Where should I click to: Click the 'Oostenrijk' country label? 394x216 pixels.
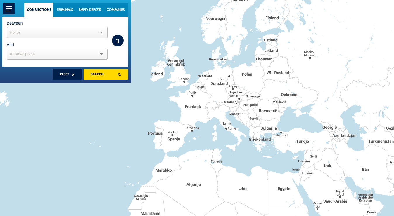232,102
